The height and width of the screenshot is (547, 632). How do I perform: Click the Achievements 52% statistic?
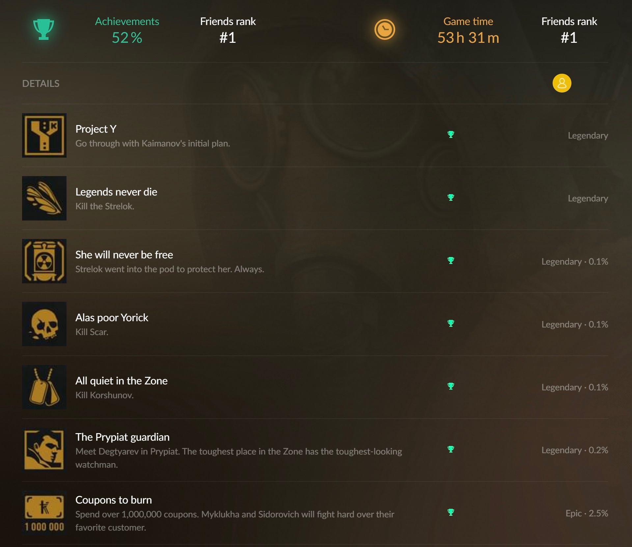(127, 30)
